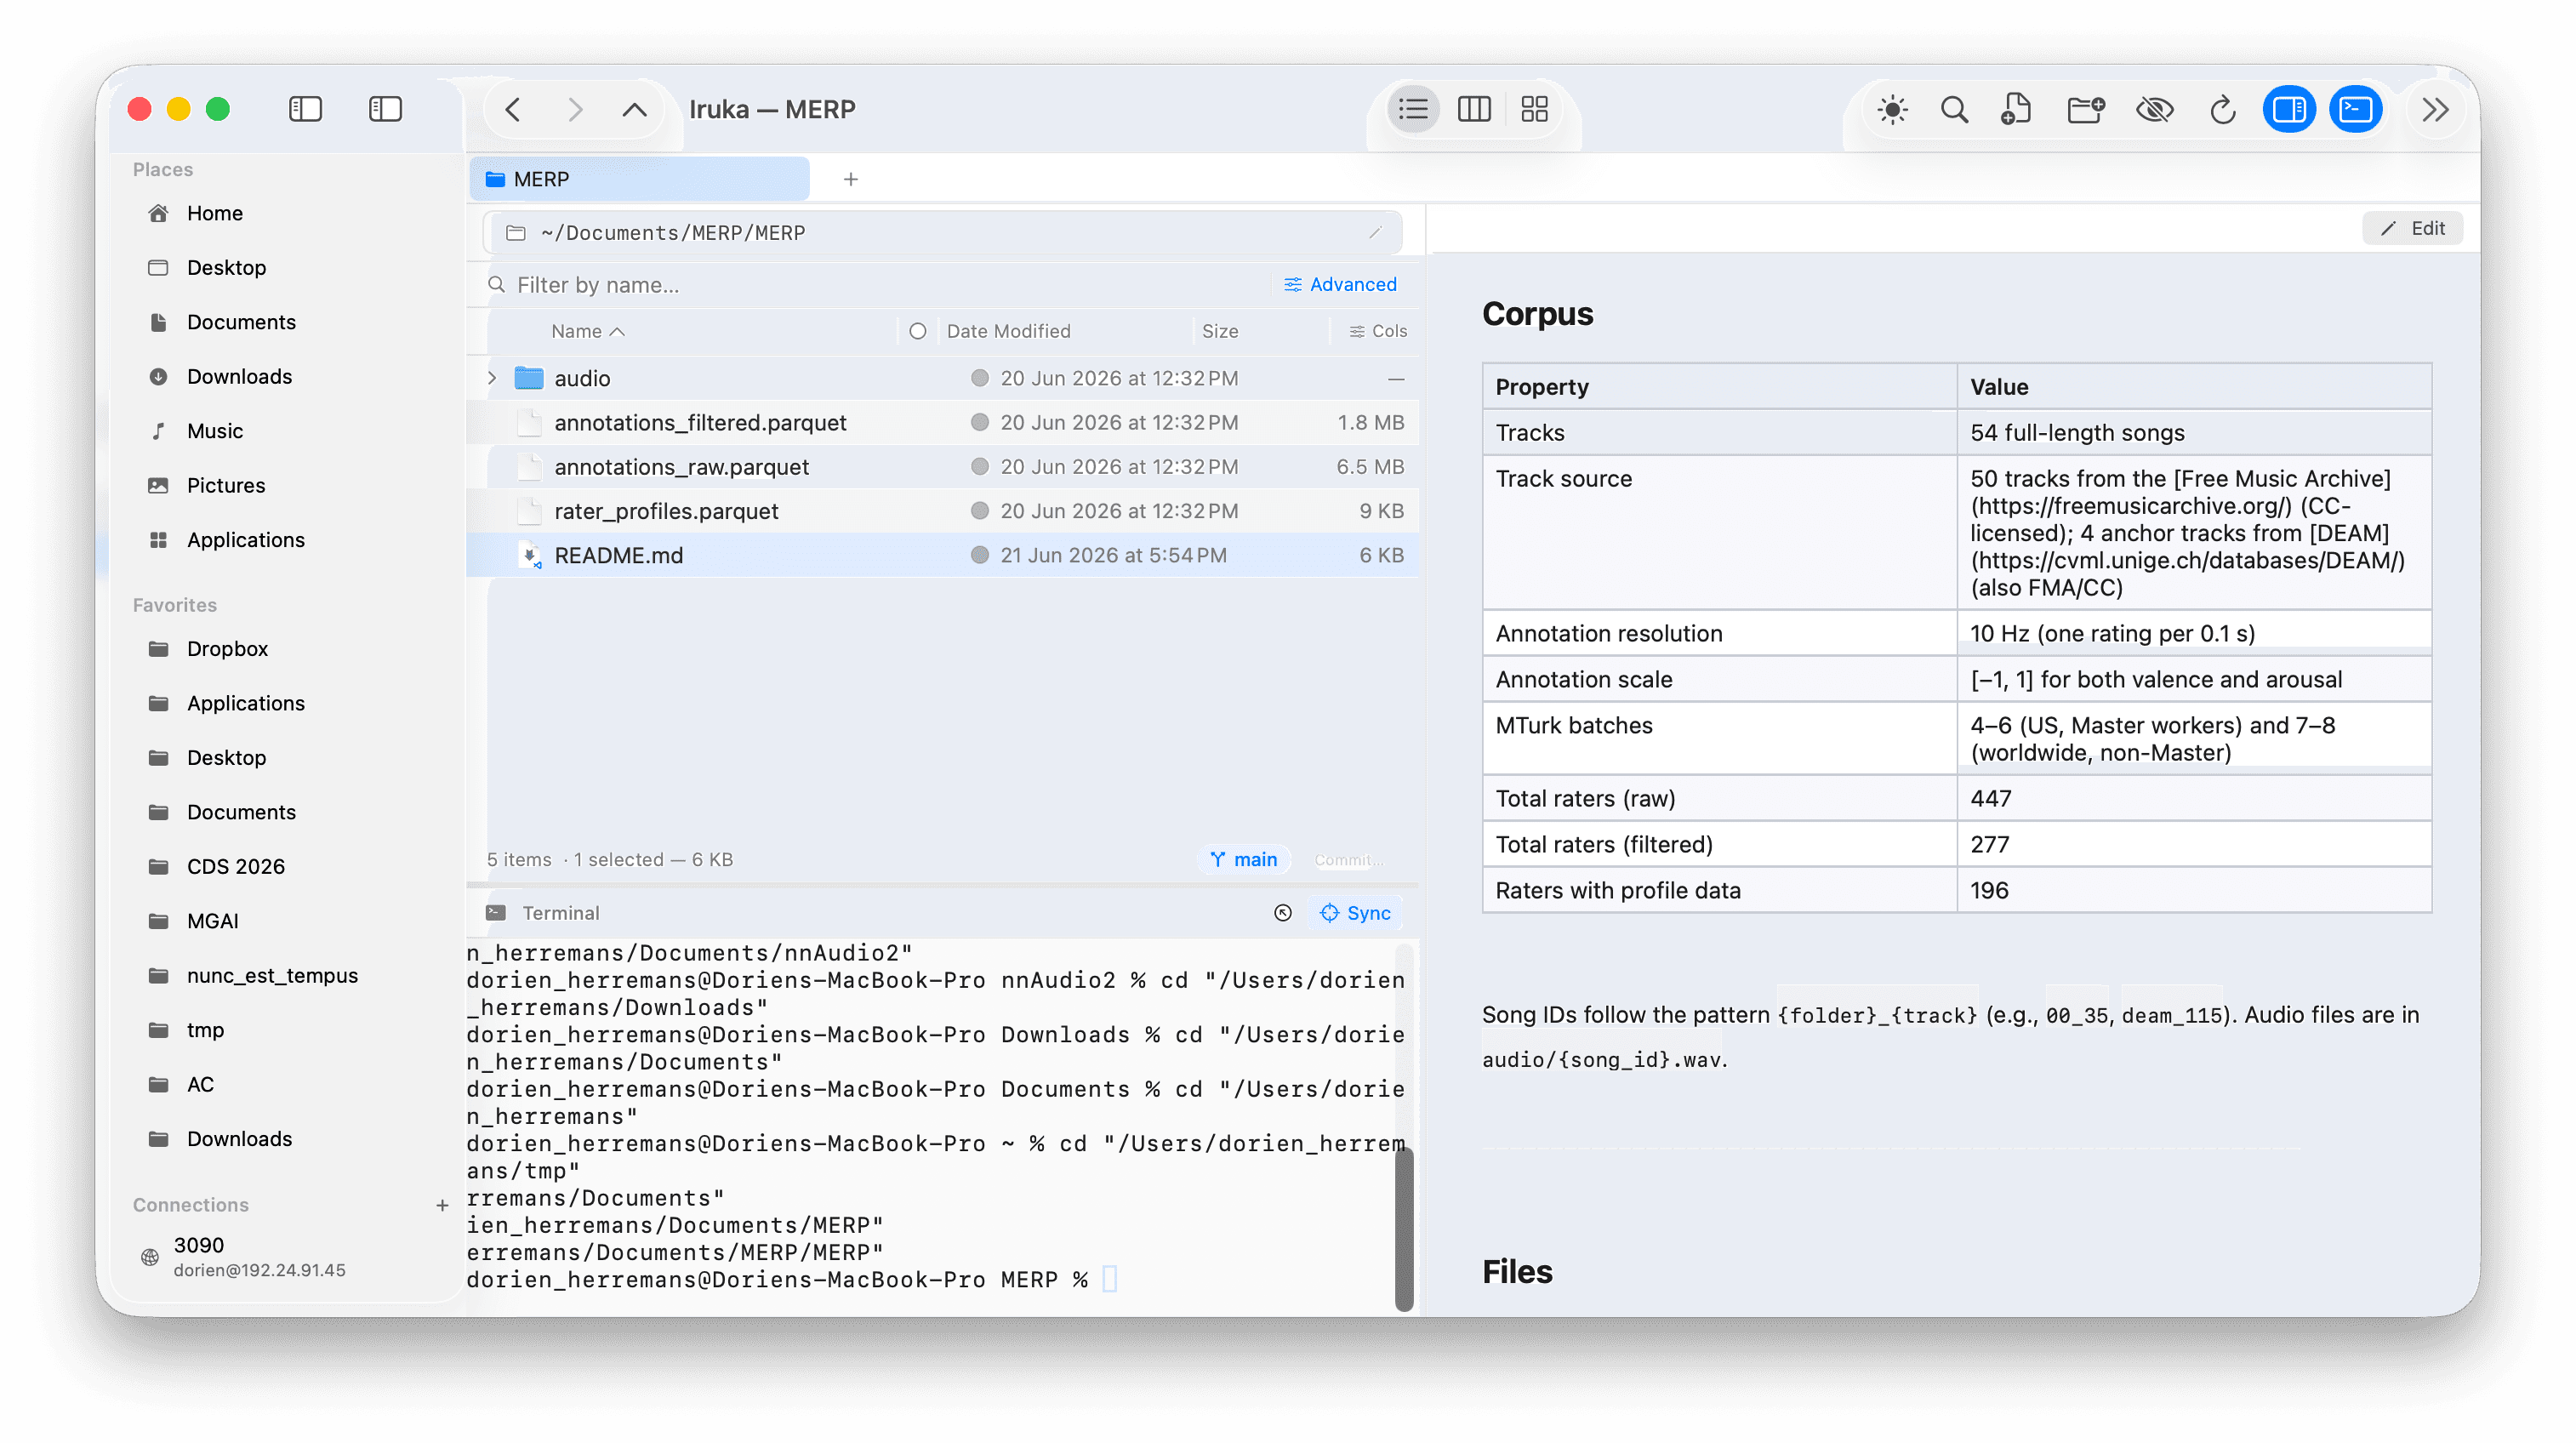
Task: Toggle the left sidebar panel icon
Action: click(305, 109)
